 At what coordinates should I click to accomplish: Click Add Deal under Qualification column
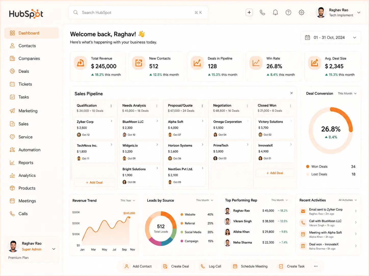(x=94, y=182)
